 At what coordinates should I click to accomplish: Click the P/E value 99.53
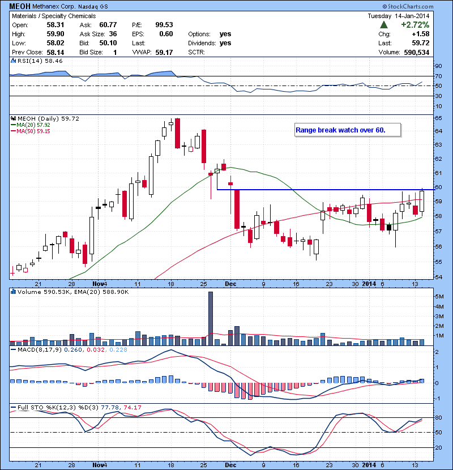[x=164, y=25]
